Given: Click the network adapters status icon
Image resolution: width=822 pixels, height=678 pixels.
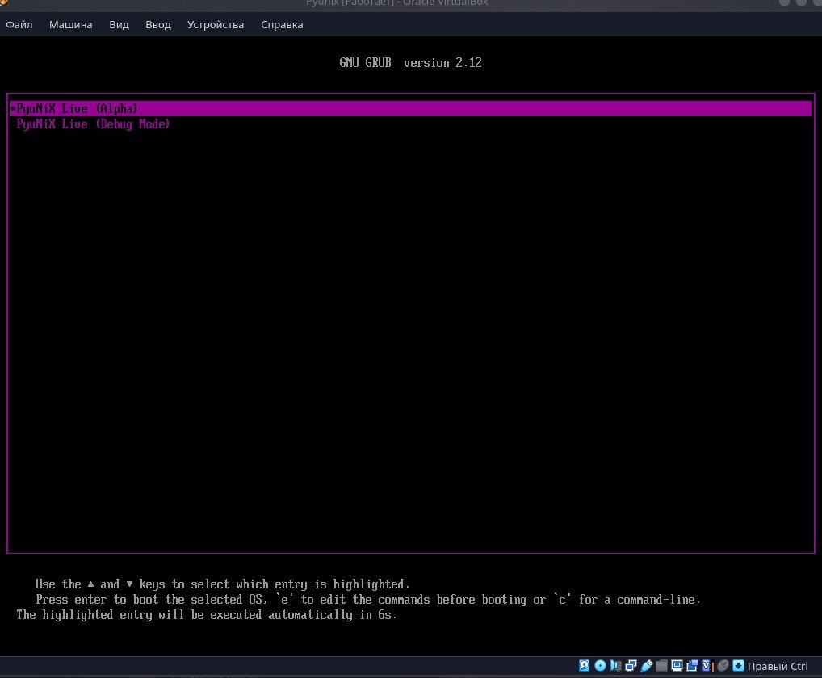Looking at the screenshot, I should [631, 665].
